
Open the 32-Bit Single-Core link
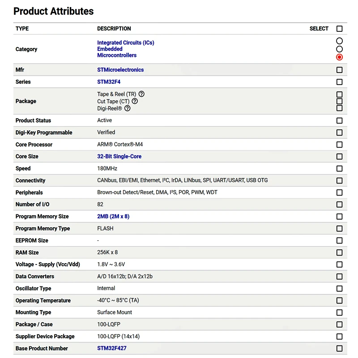119,156
